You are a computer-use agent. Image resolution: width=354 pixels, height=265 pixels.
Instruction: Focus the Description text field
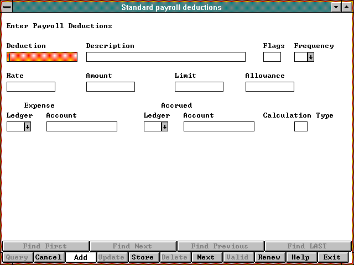coord(165,57)
